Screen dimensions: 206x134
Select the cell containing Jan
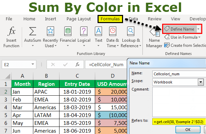[22, 92]
